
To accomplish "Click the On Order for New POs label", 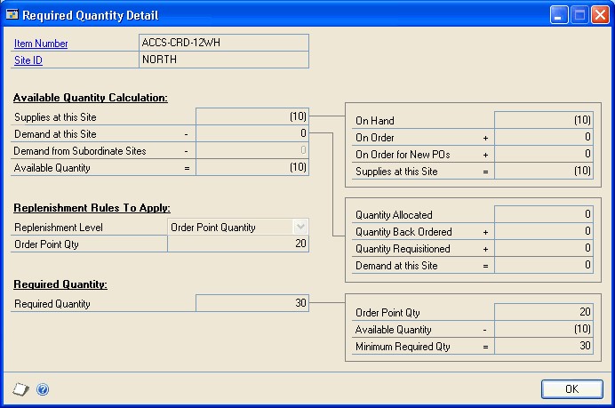I will tap(403, 154).
